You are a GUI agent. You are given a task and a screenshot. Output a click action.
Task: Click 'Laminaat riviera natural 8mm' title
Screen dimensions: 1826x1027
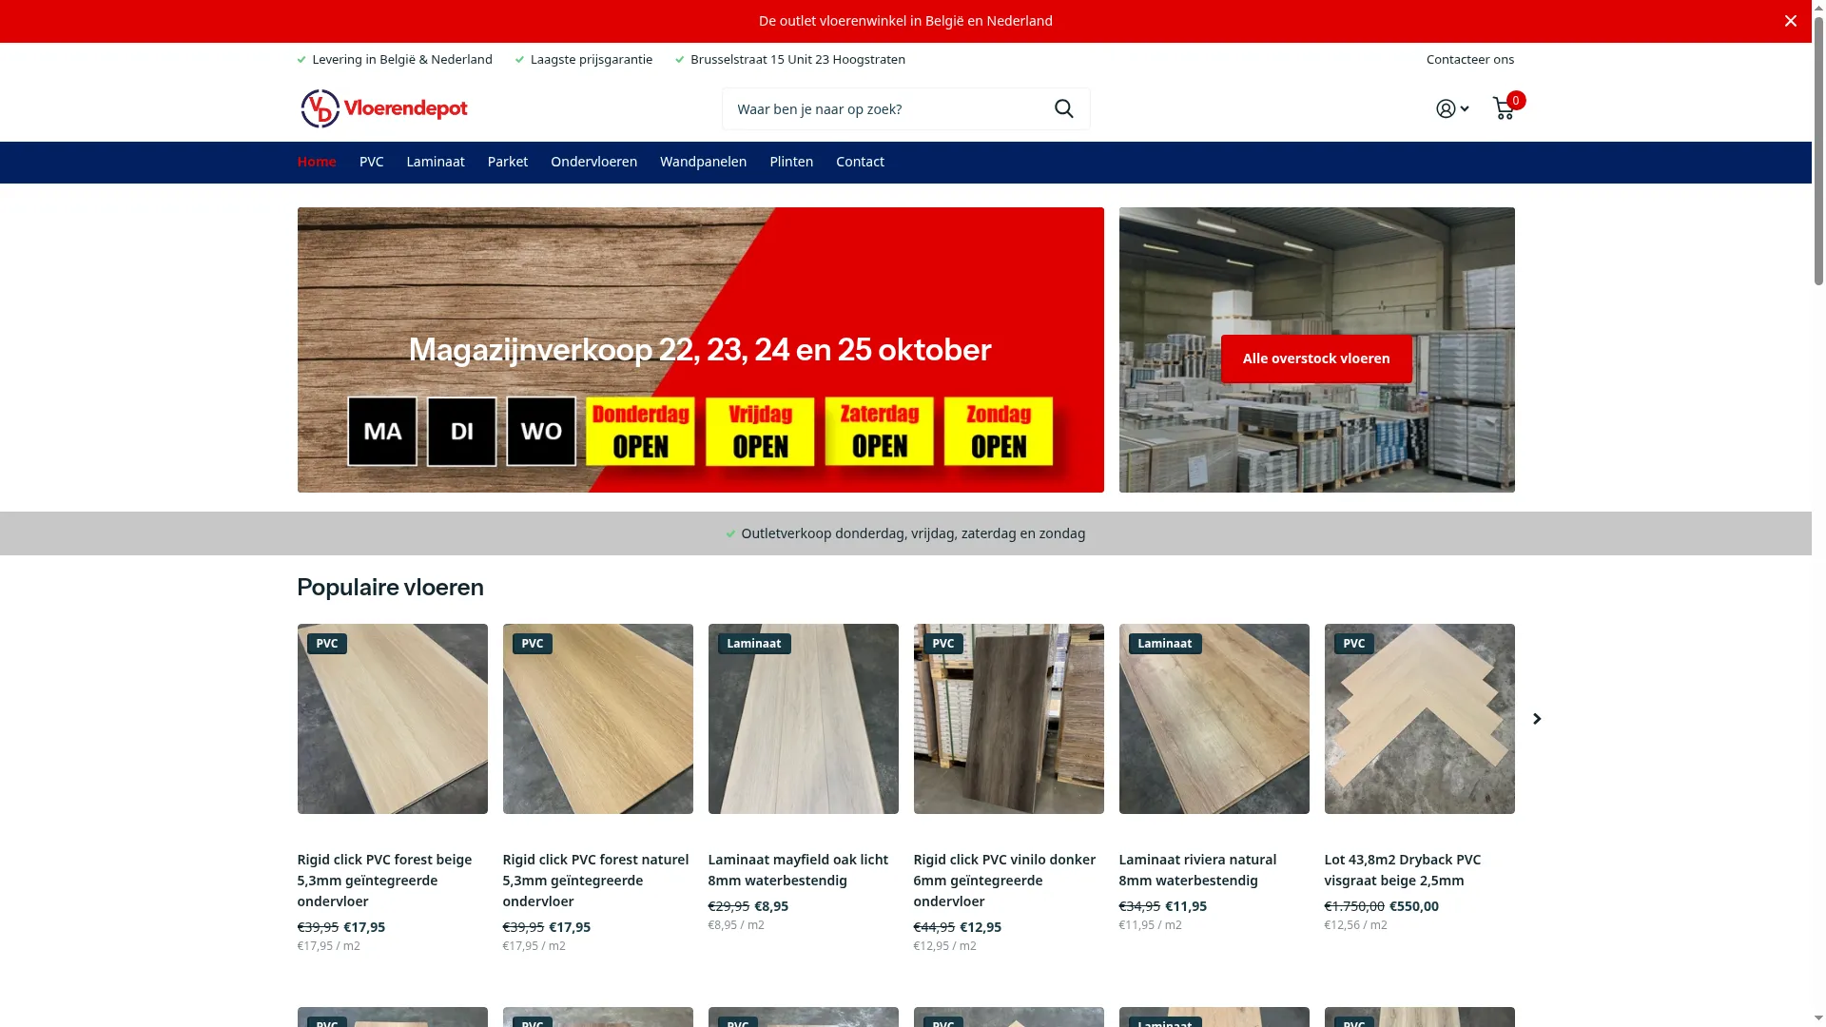click(1197, 870)
